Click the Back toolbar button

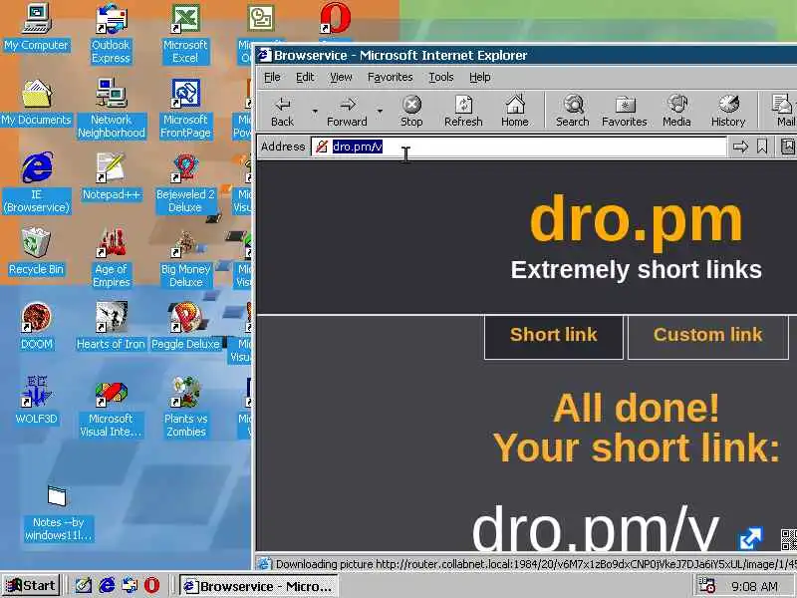point(282,111)
